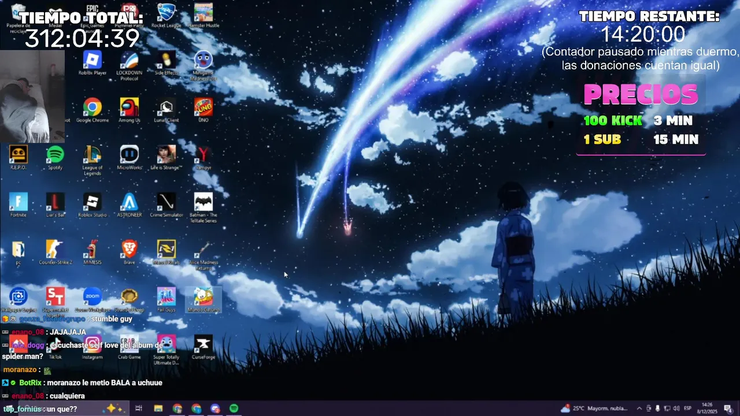Select the Wallpaper Engine desktop icon
Image resolution: width=740 pixels, height=416 pixels.
pyautogui.click(x=18, y=300)
